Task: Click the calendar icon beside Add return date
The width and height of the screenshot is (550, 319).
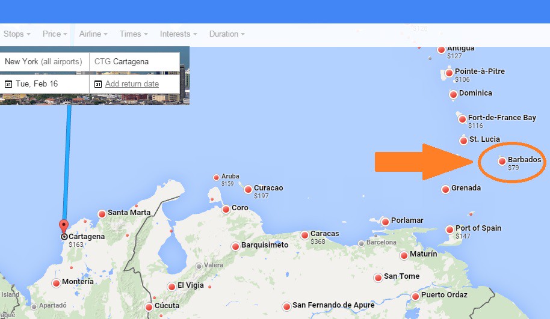Action: [98, 84]
